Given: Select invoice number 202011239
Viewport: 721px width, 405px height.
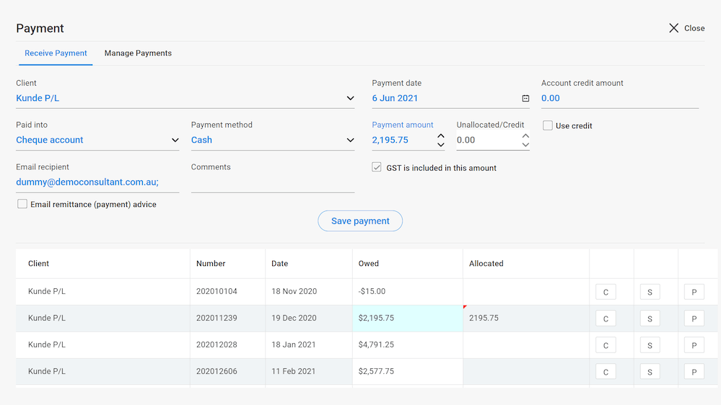Looking at the screenshot, I should click(217, 318).
